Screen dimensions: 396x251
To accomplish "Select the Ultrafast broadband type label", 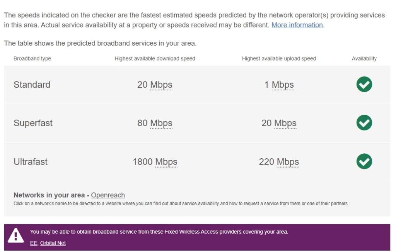I will click(x=31, y=162).
